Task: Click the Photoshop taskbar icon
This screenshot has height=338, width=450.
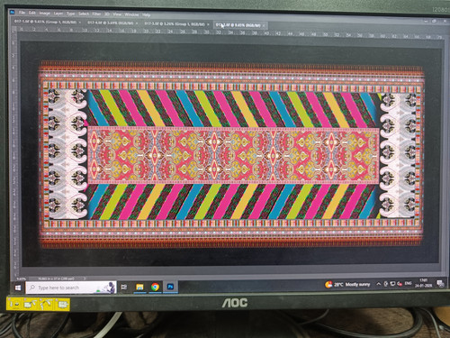Action: coord(170,287)
